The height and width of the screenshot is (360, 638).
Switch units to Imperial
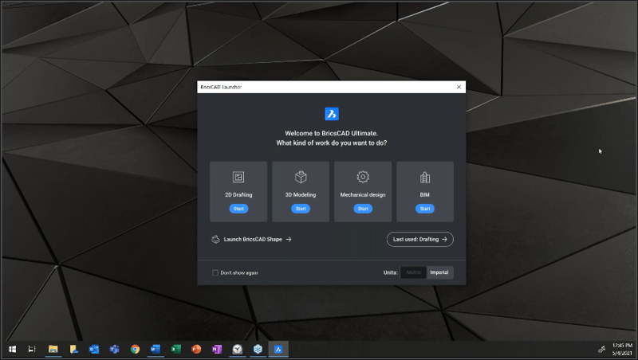click(439, 272)
